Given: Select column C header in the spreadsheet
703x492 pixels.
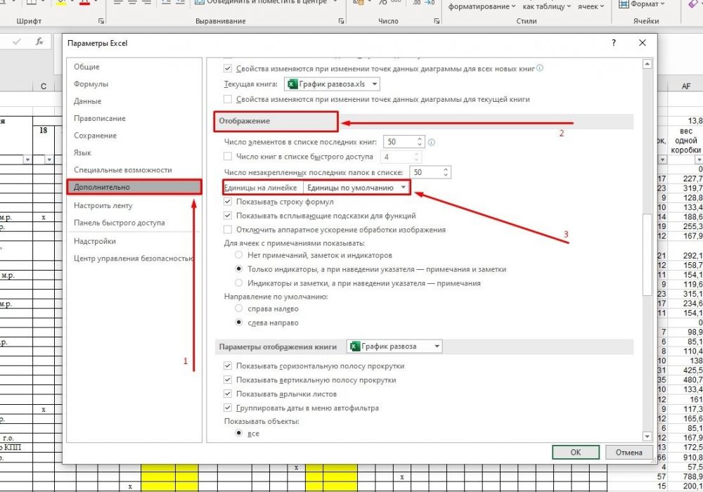Looking at the screenshot, I should tap(44, 86).
